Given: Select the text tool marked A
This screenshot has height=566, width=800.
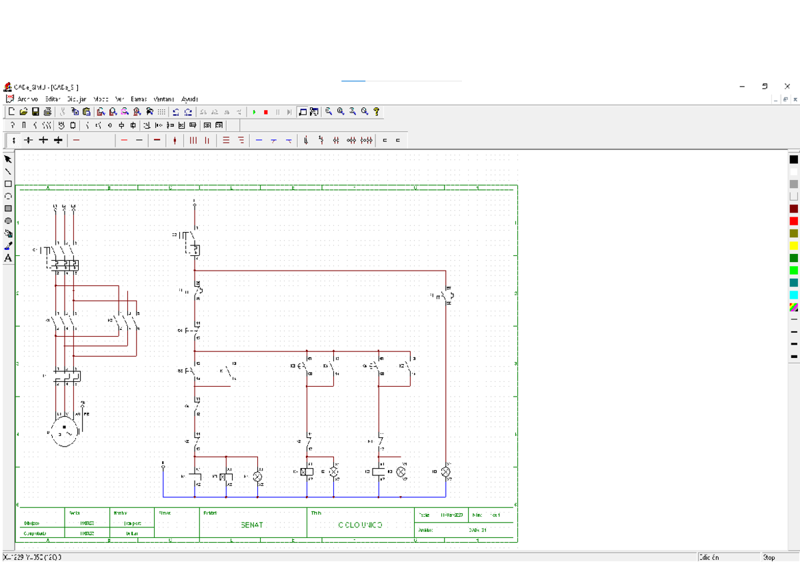Looking at the screenshot, I should tap(8, 258).
